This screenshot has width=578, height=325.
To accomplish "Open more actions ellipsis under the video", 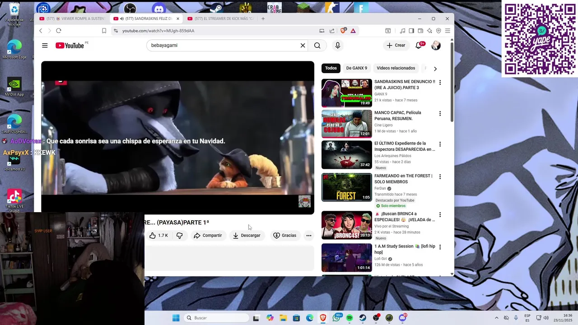I will 309,235.
